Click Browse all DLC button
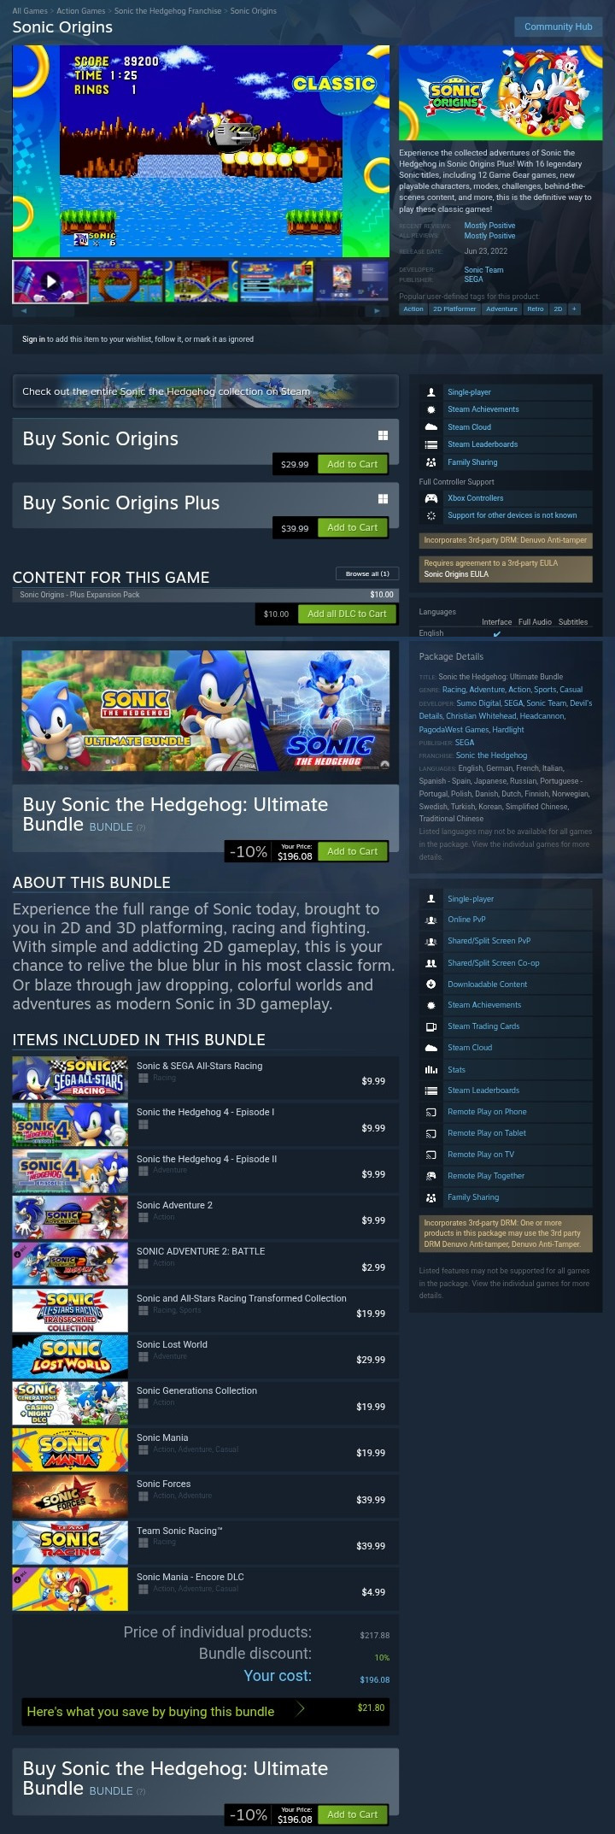This screenshot has width=615, height=1834. pos(367,573)
